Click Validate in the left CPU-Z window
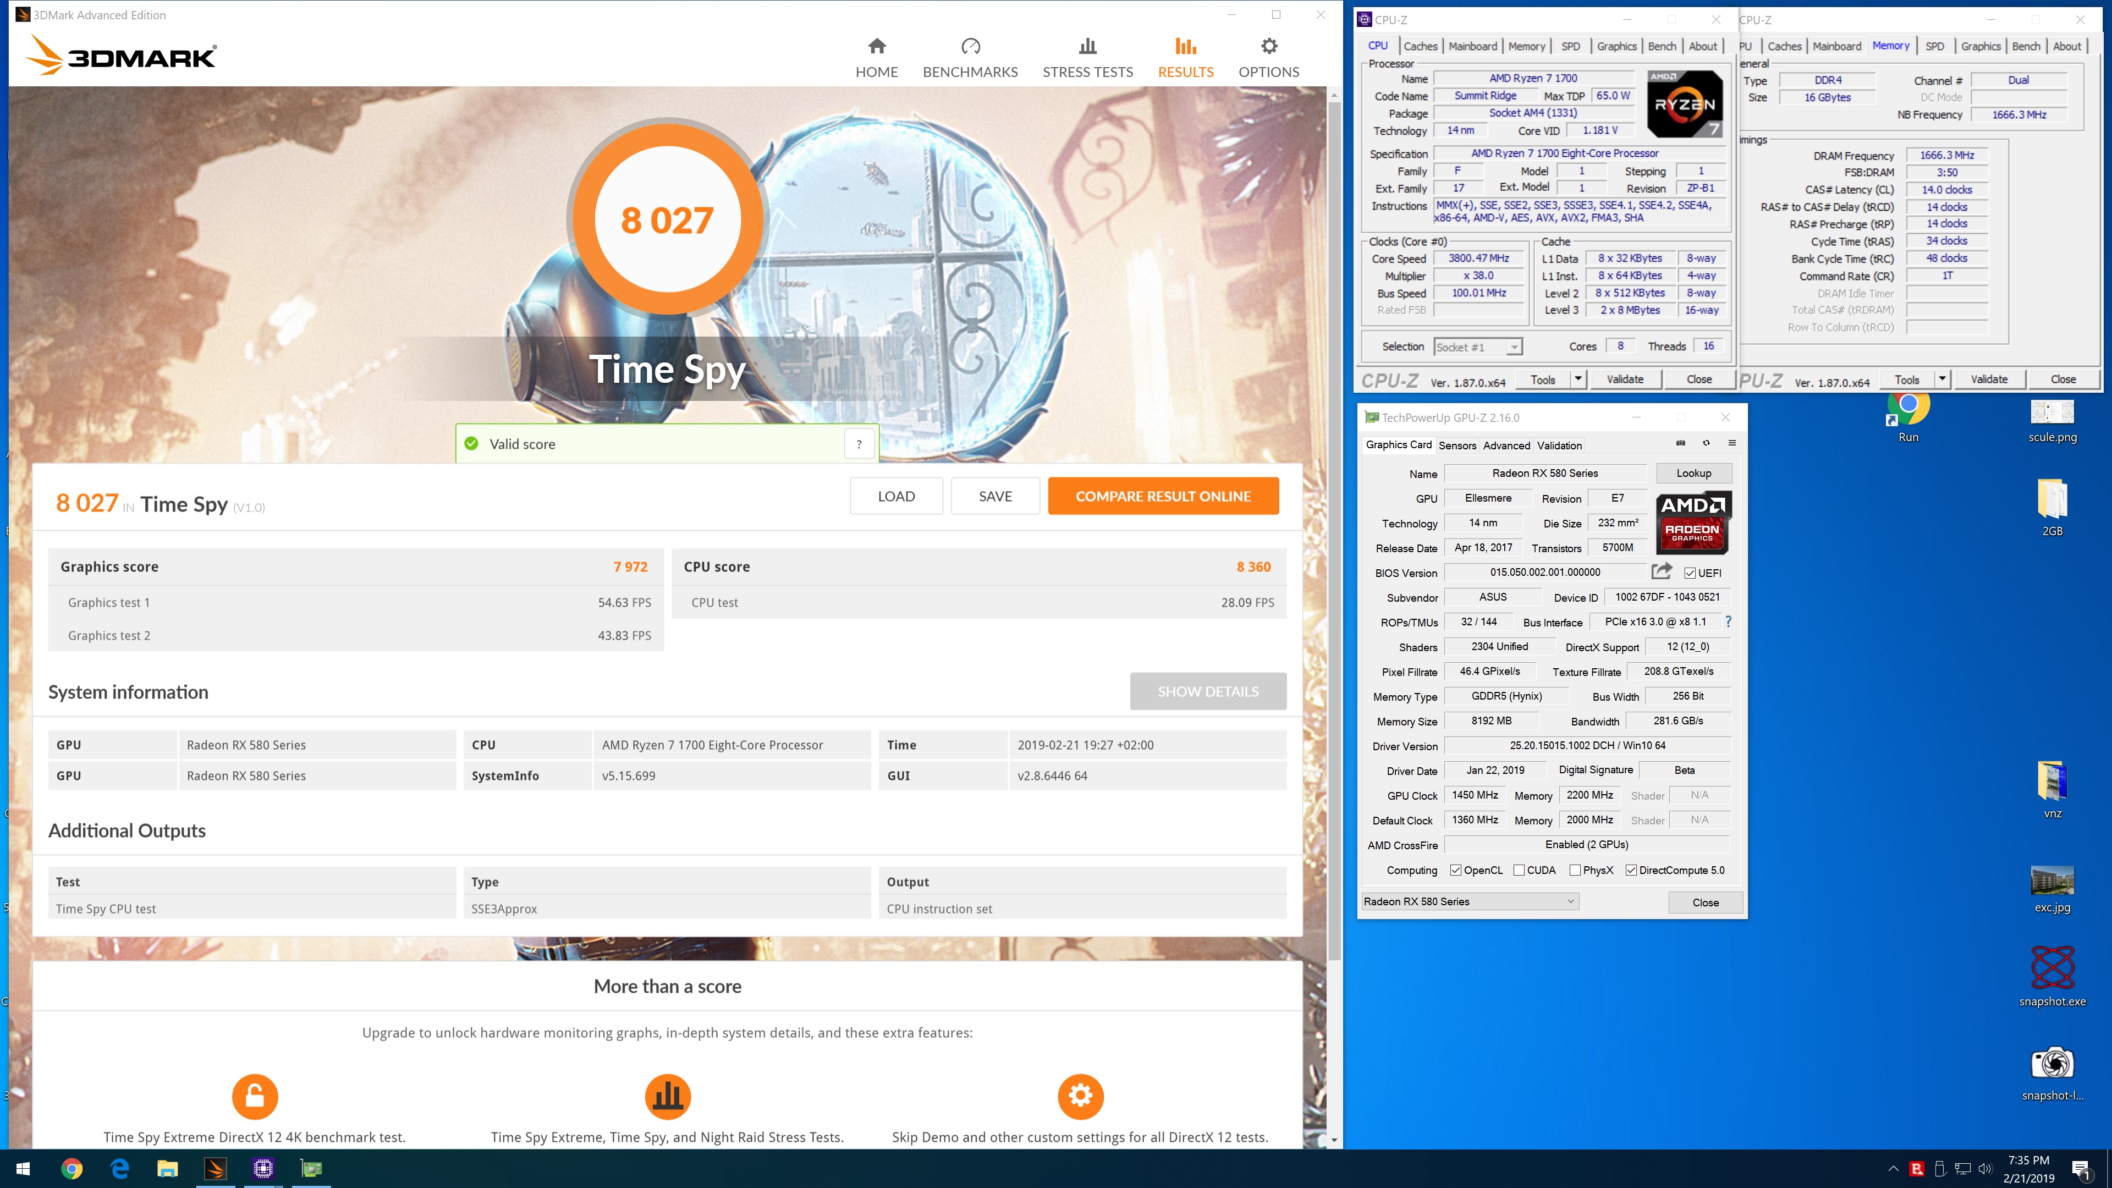Image resolution: width=2112 pixels, height=1188 pixels. click(x=1625, y=379)
